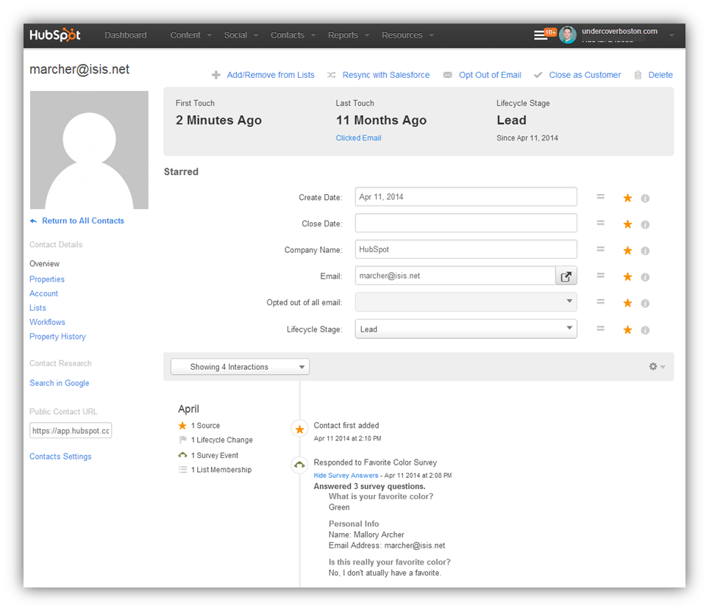Click the drag handle for Create Date row
This screenshot has height=611, width=709.
tap(600, 196)
